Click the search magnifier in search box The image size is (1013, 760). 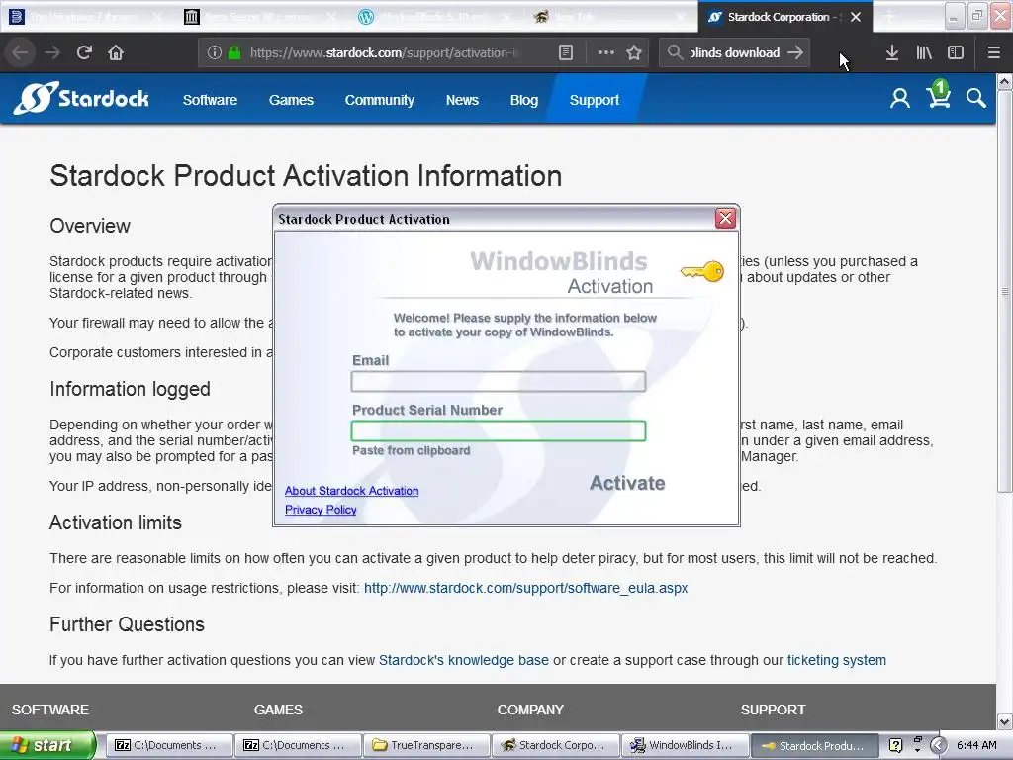click(x=675, y=52)
